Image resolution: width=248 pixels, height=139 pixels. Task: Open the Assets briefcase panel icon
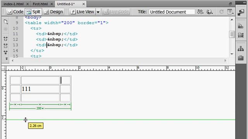(241, 58)
